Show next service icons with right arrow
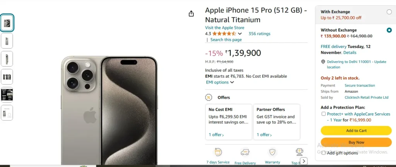 (x=304, y=161)
